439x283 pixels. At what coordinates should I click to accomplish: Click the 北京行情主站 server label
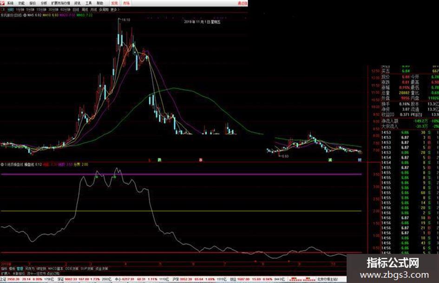[x=328, y=279]
